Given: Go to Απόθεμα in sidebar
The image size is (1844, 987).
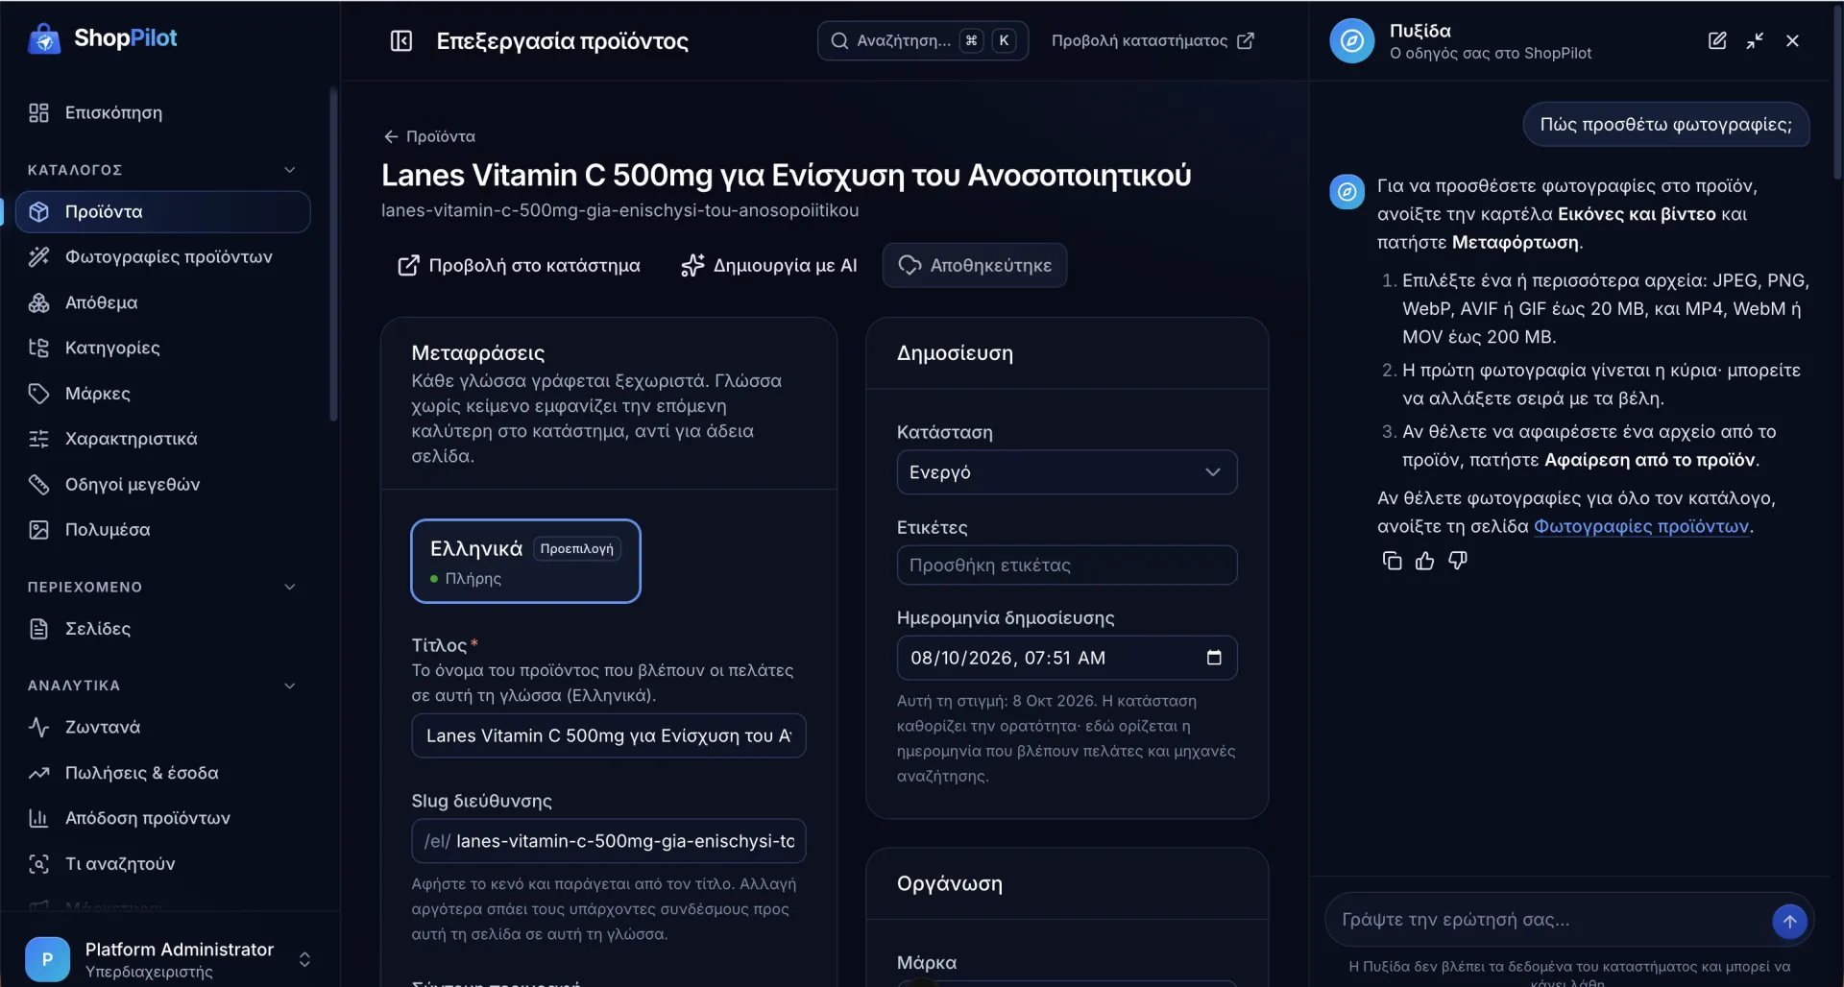Looking at the screenshot, I should coord(163,302).
